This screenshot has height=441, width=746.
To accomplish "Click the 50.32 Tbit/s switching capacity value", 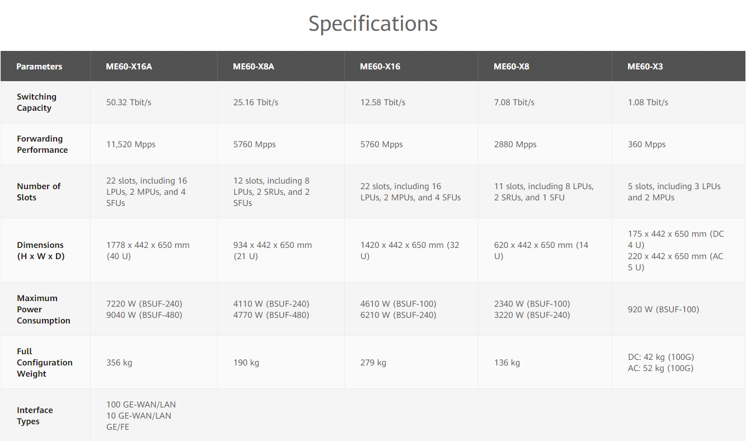I will [129, 102].
